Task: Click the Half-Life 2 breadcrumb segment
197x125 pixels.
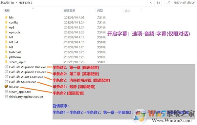Action: pyautogui.click(x=26, y=3)
